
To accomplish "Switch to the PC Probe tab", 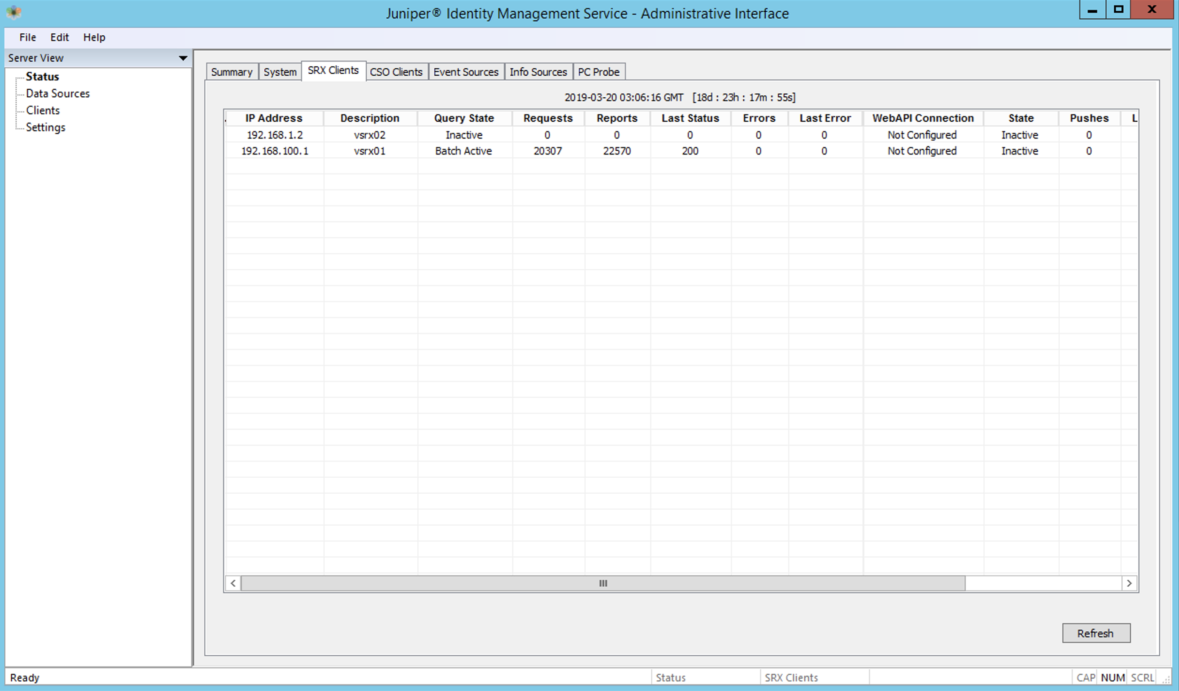I will [599, 72].
